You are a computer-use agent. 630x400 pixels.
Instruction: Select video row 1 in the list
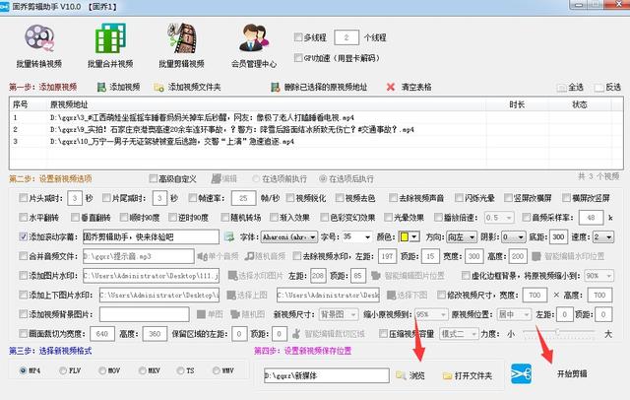[315, 118]
